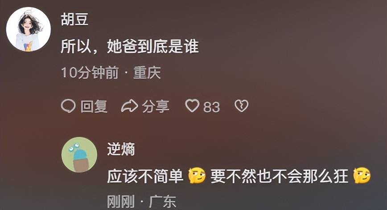Click the thinking emoji after 那么狂
This screenshot has height=210, width=387.
pyautogui.click(x=362, y=176)
